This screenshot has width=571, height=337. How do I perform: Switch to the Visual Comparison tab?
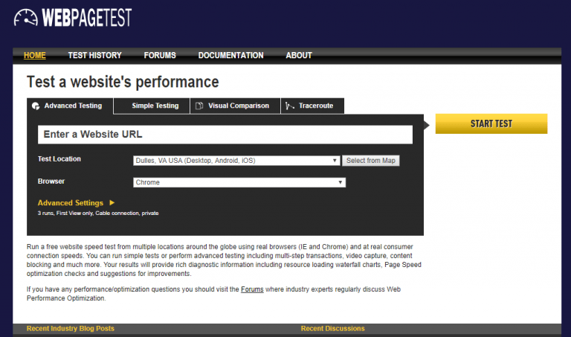[235, 106]
